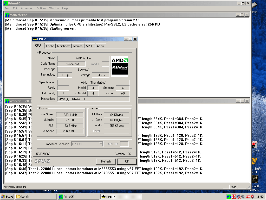Click the Code Name field Thunderbird
The height and width of the screenshot is (200, 266).
(x=72, y=64)
